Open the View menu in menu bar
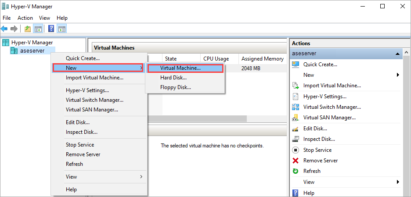 pyautogui.click(x=44, y=18)
